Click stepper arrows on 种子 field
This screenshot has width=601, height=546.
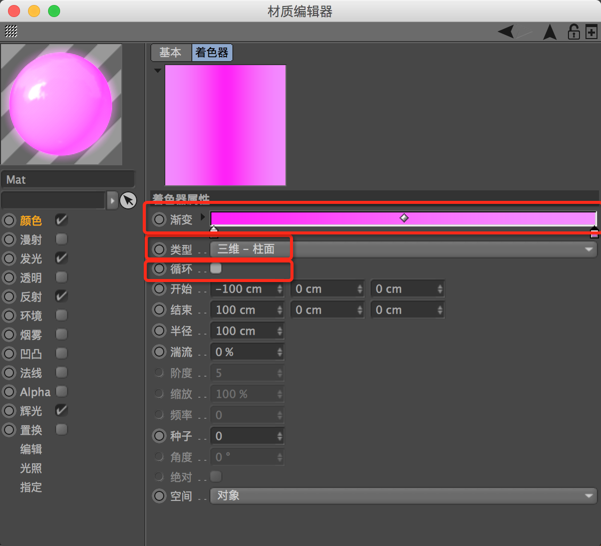pos(279,436)
